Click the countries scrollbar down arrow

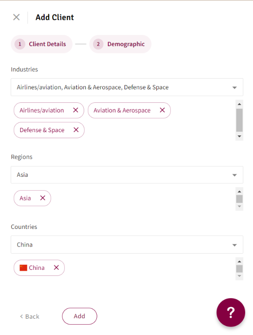240,276
